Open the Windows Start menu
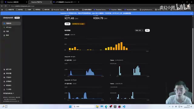 [x=70, y=107]
